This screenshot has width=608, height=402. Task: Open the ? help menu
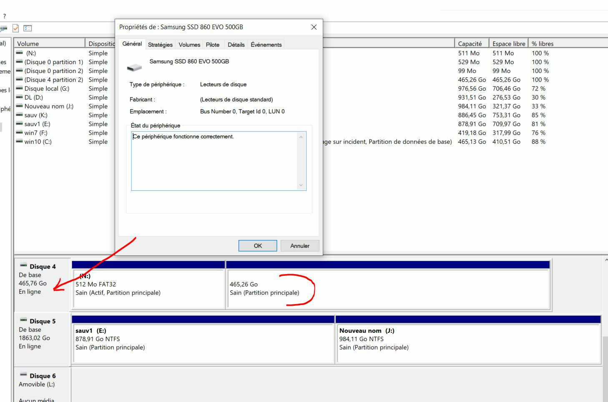(x=4, y=16)
